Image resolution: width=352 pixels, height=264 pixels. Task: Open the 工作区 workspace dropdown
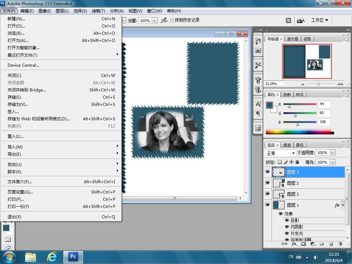point(320,20)
